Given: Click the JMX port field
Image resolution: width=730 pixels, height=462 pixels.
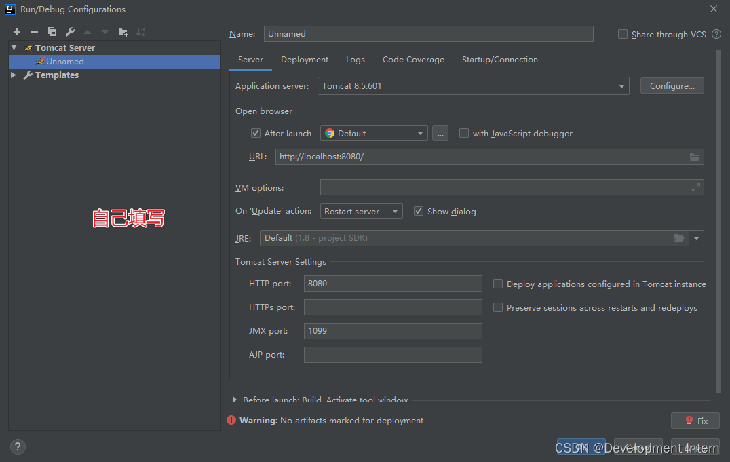Looking at the screenshot, I should point(392,331).
